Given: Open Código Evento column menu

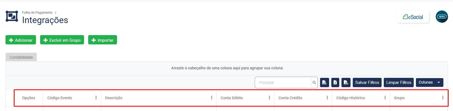Looking at the screenshot, I should pos(96,98).
